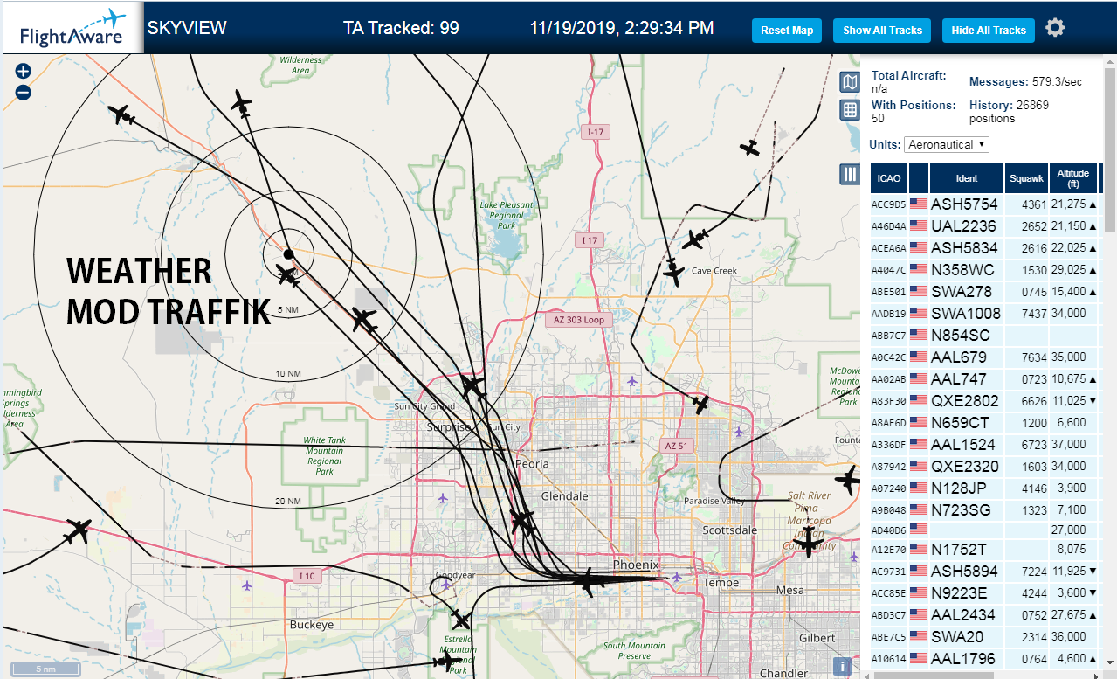Select flight QXE2320 in the list
Image resolution: width=1117 pixels, height=679 pixels.
(965, 466)
